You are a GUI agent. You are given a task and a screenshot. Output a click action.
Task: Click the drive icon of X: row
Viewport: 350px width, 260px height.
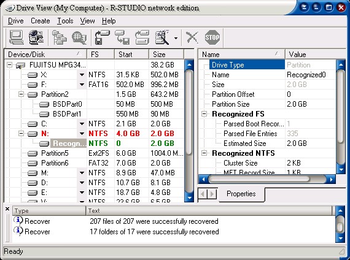tap(33, 75)
